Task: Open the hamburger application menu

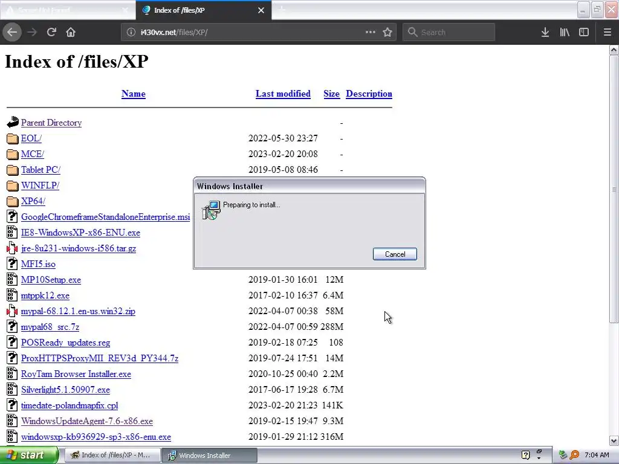Action: click(607, 32)
